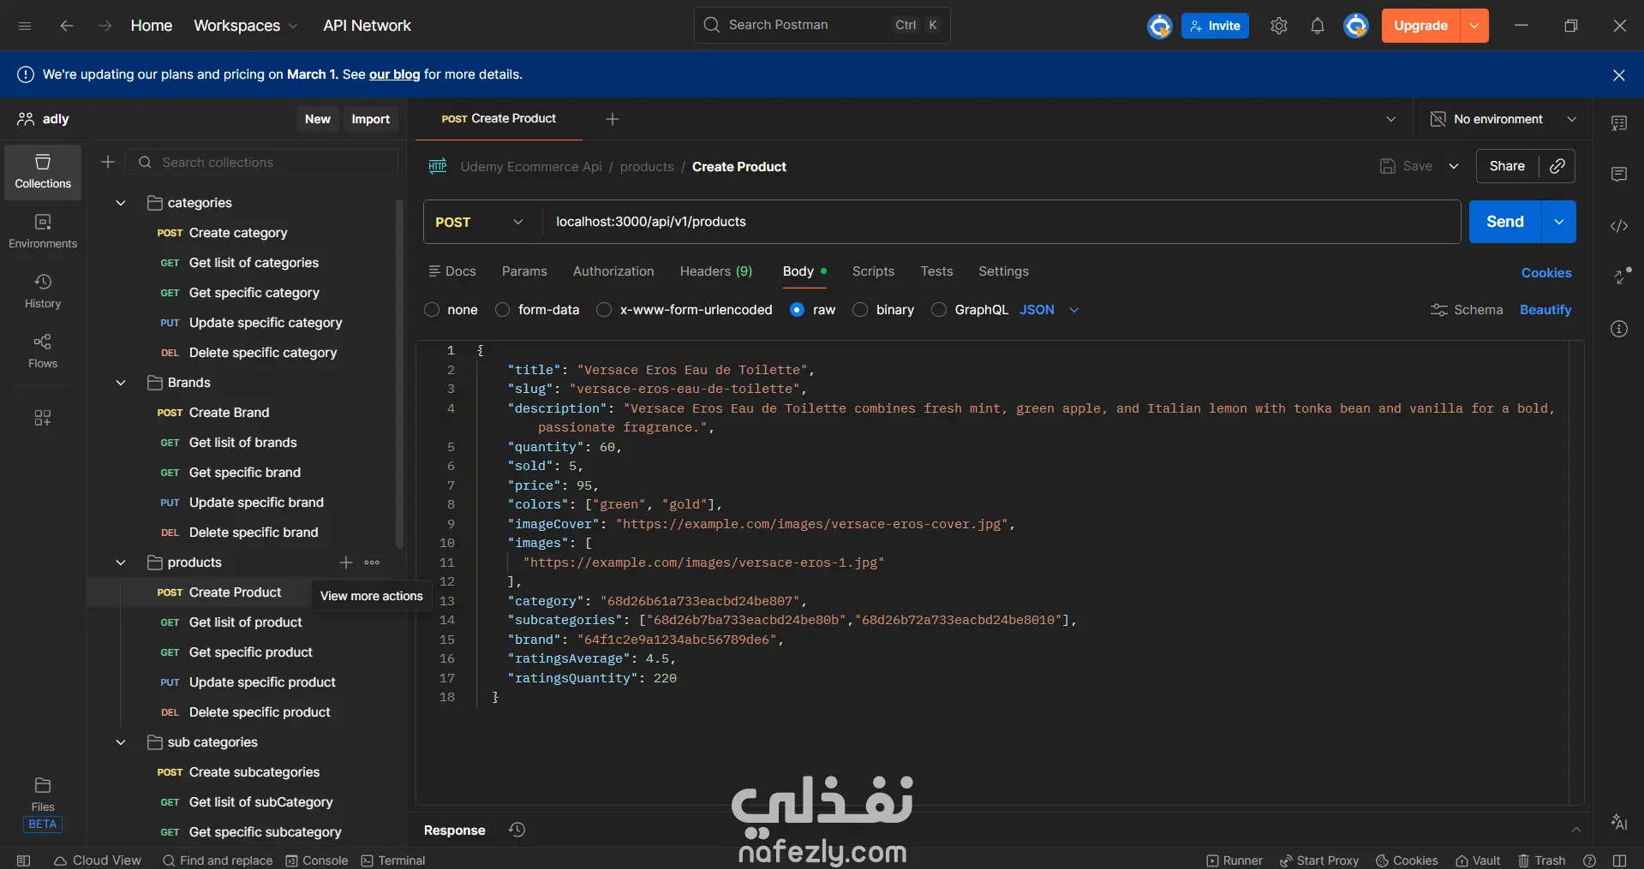The image size is (1644, 869).
Task: Open the Cookies link
Action: point(1546,273)
